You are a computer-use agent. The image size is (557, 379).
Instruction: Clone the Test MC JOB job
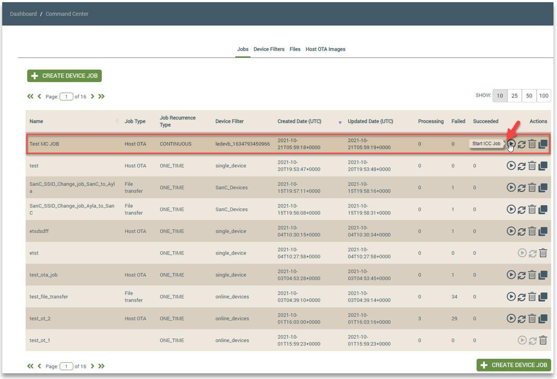point(543,144)
